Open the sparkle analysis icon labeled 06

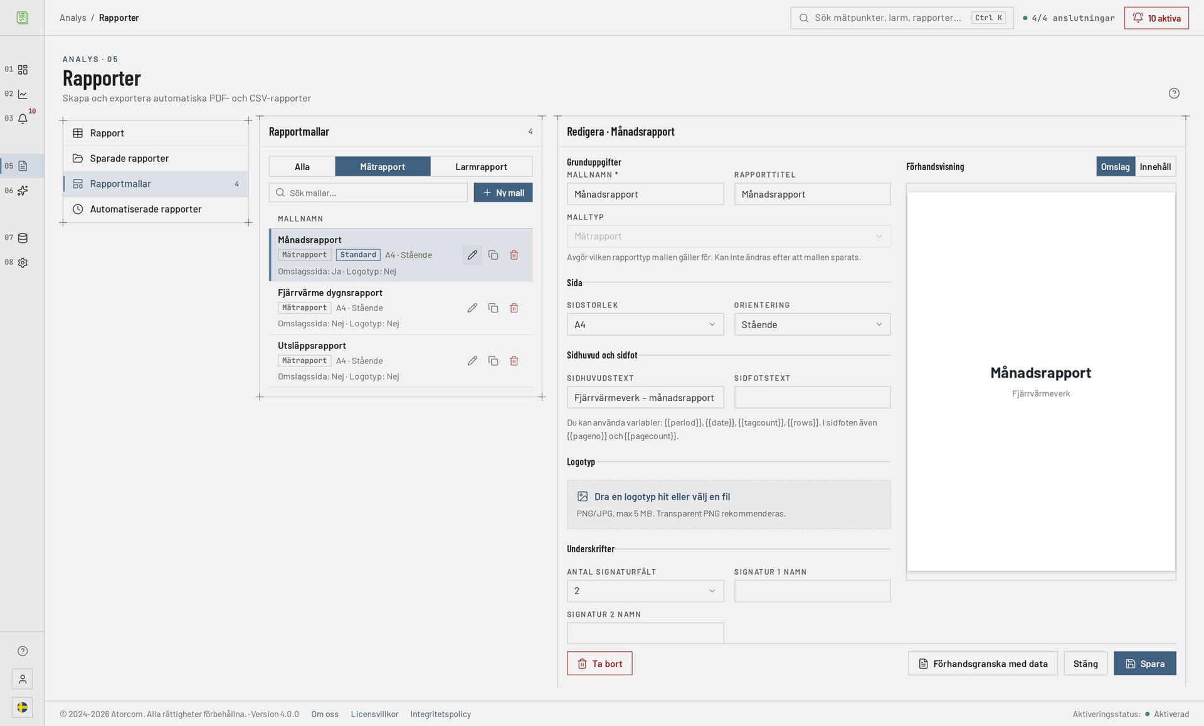click(x=23, y=191)
